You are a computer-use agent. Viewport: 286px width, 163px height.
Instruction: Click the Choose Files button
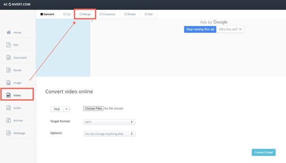pos(93,109)
